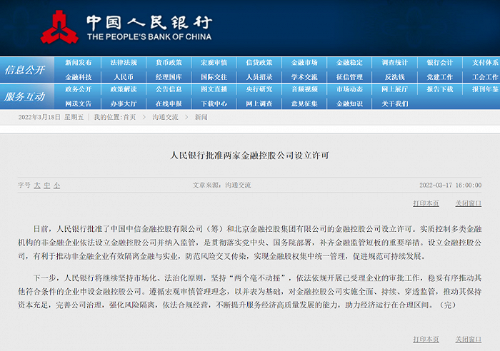
Task: Click 沟通交流 breadcrumb link
Action: pos(165,117)
